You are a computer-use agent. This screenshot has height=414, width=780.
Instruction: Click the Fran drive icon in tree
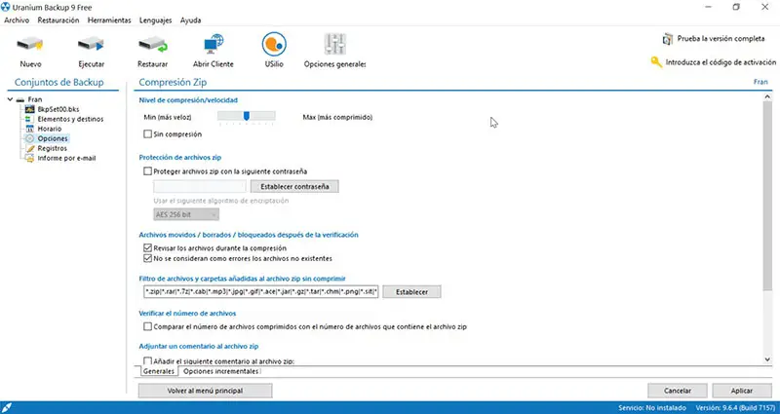(x=20, y=100)
